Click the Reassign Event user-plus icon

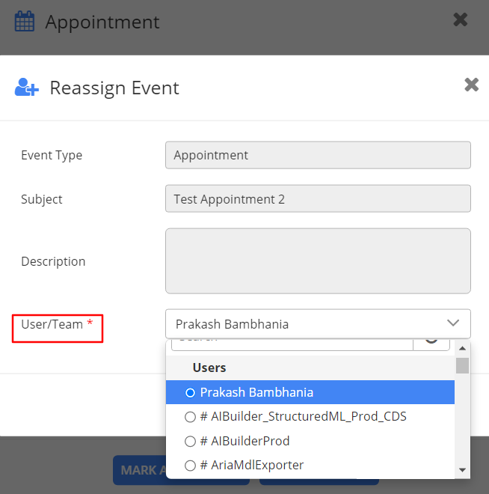(x=26, y=88)
